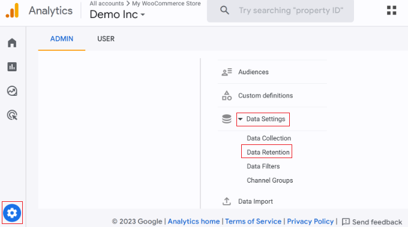This screenshot has height=227, width=408.
Task: Click the Send feedback speech icon
Action: click(346, 222)
